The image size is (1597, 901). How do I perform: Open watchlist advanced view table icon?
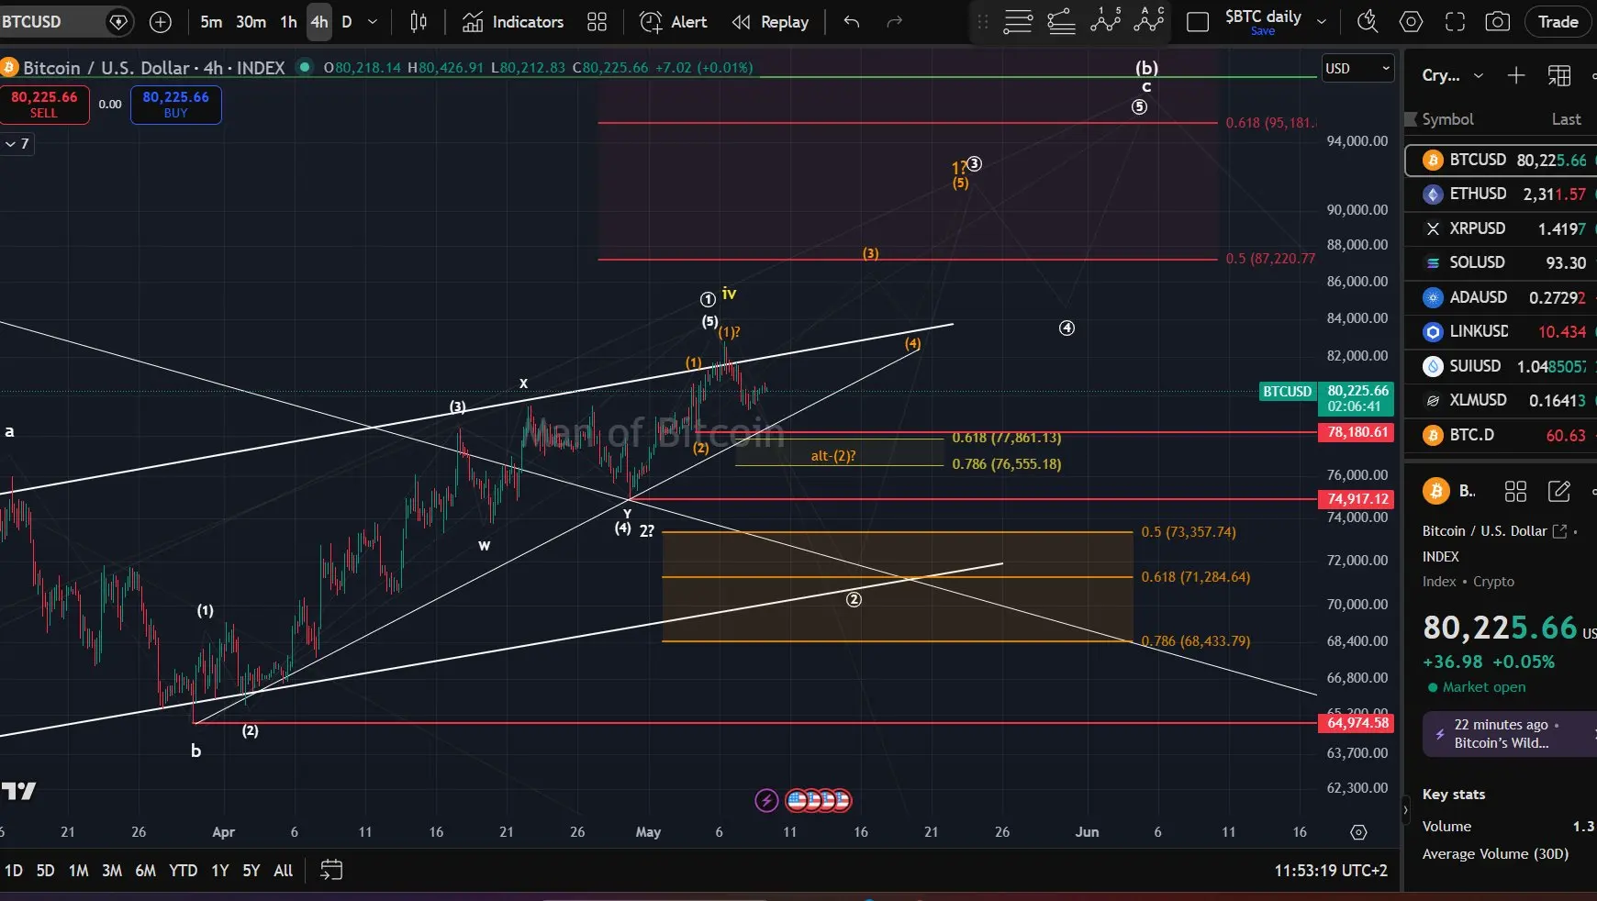coord(1559,76)
